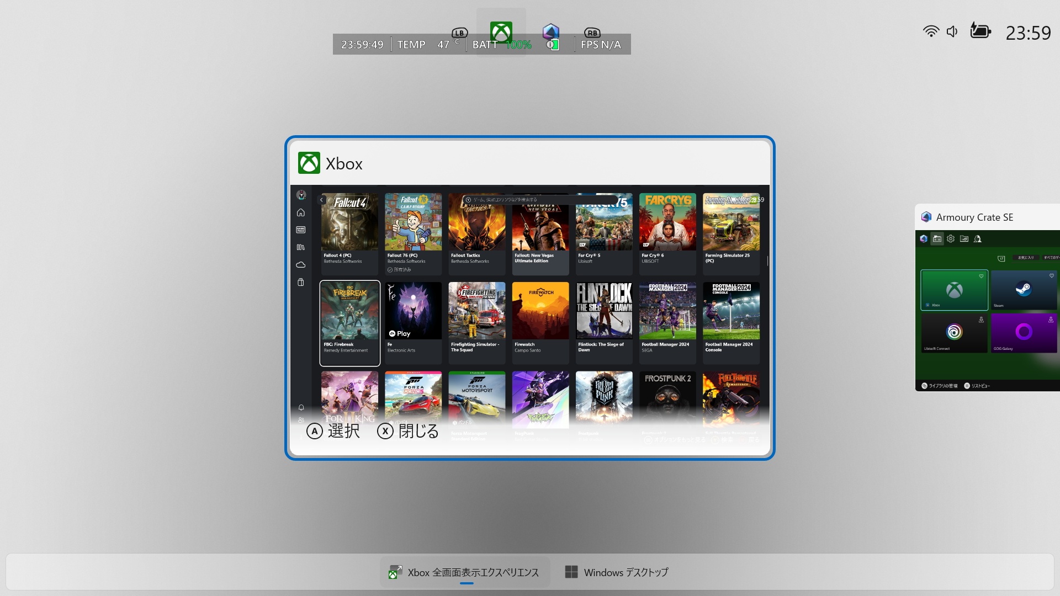
Task: Click the download icon on GOG Galaxy tile
Action: pos(1051,320)
